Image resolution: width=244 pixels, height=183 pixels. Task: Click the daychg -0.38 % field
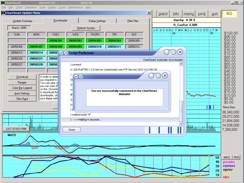point(186,20)
